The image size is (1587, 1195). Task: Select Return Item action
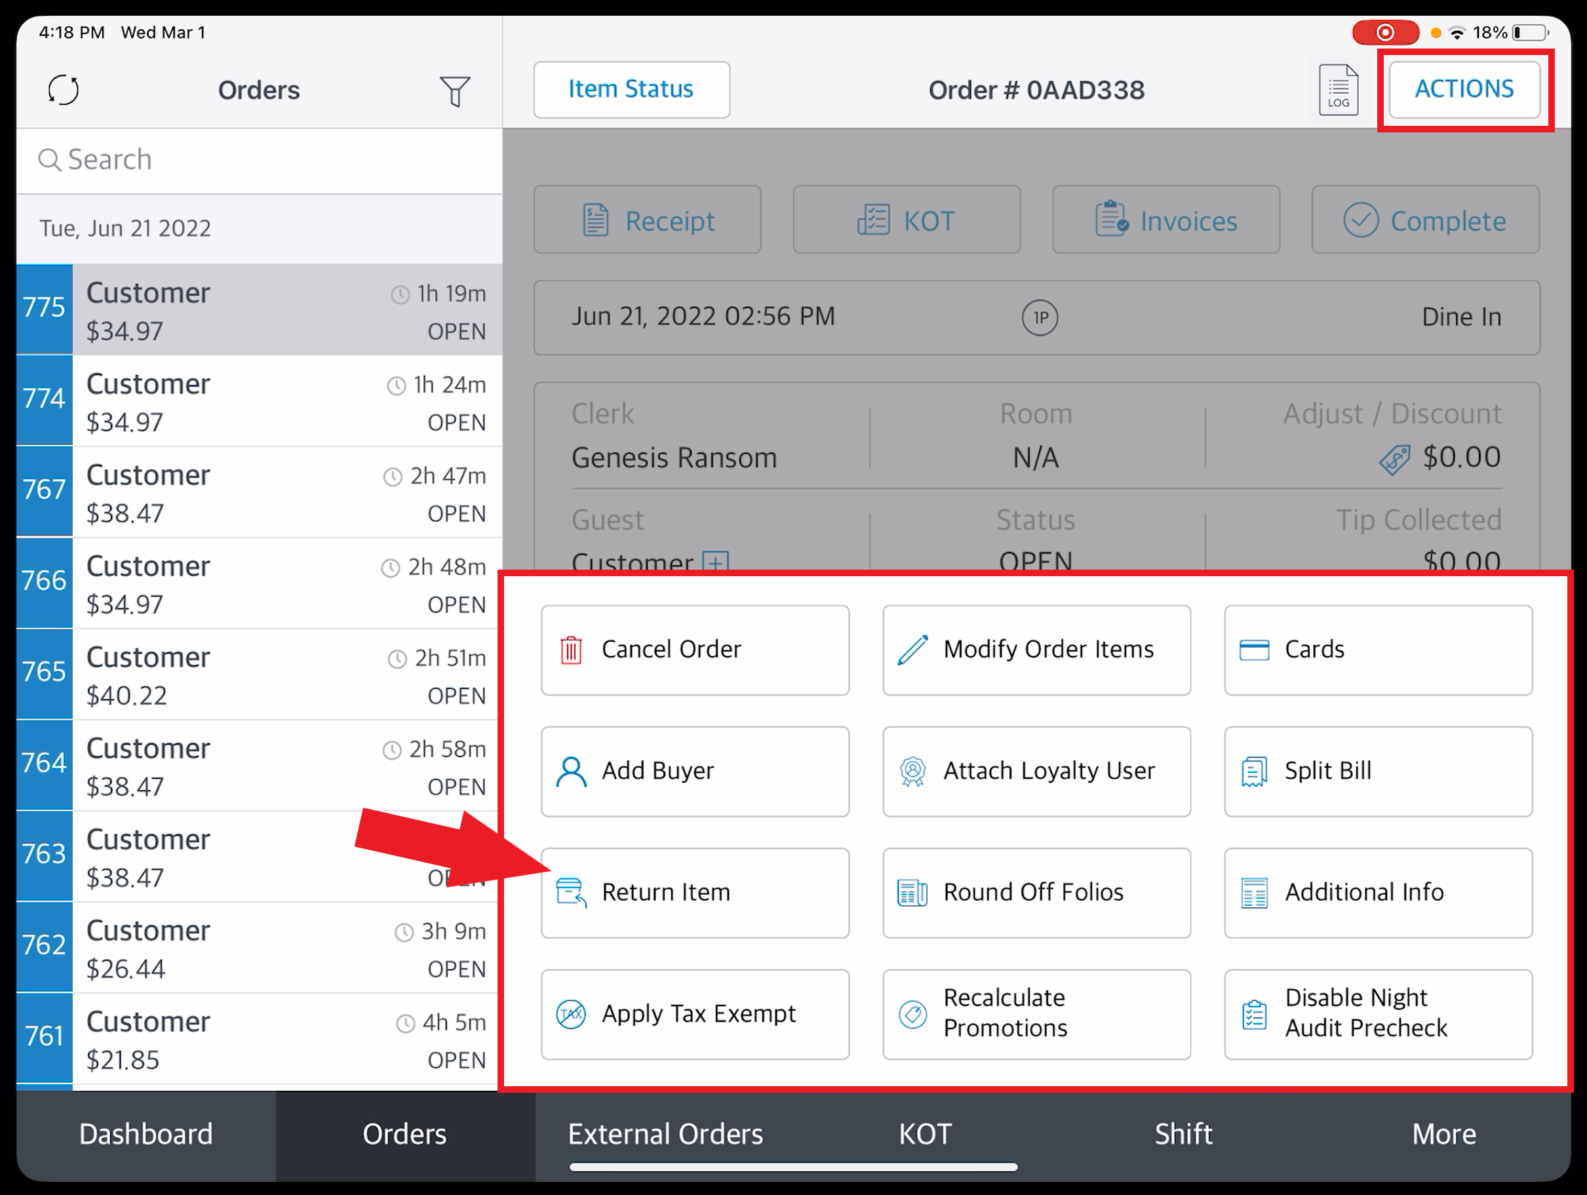point(694,892)
